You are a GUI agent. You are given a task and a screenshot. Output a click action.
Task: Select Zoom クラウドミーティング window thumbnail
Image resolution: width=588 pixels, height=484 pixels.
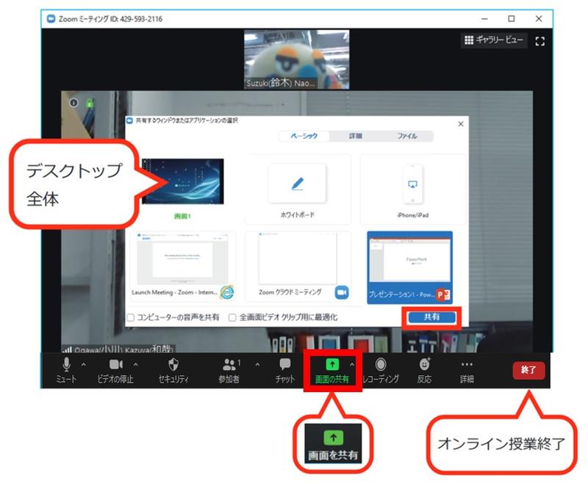(298, 266)
